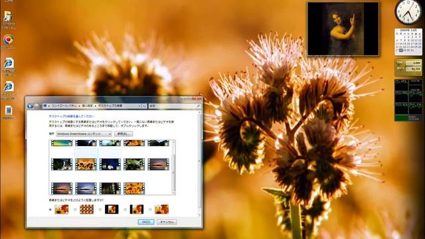
Task: Click the fill-screen position preview image
Action: [x=62, y=209]
